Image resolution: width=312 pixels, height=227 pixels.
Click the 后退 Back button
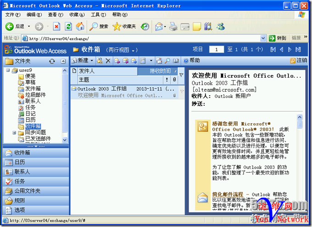(x=15, y=27)
